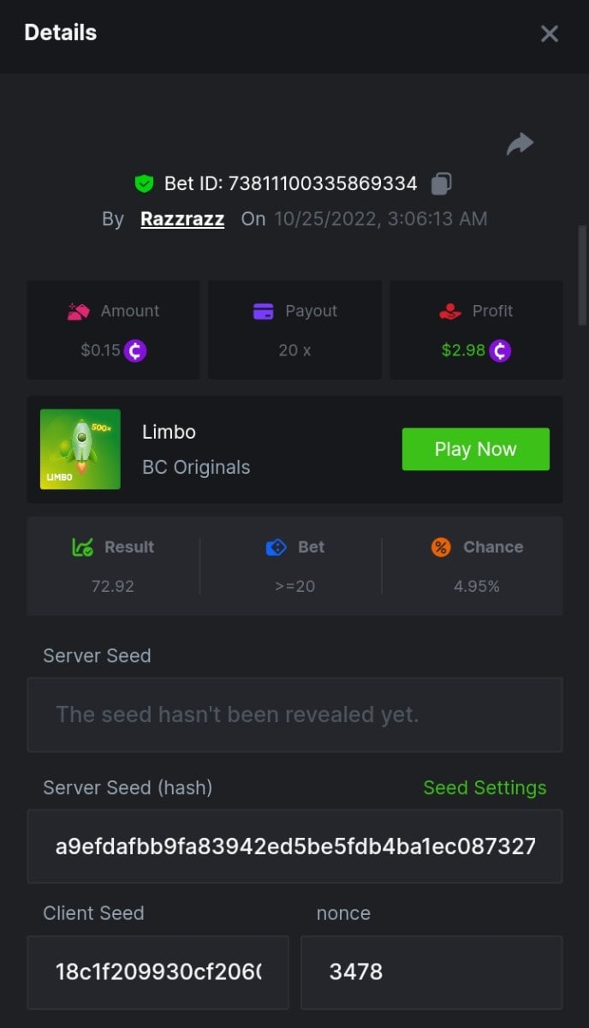This screenshot has height=1028, width=589.
Task: Click the currency coin icon beside $2.98
Action: 500,350
